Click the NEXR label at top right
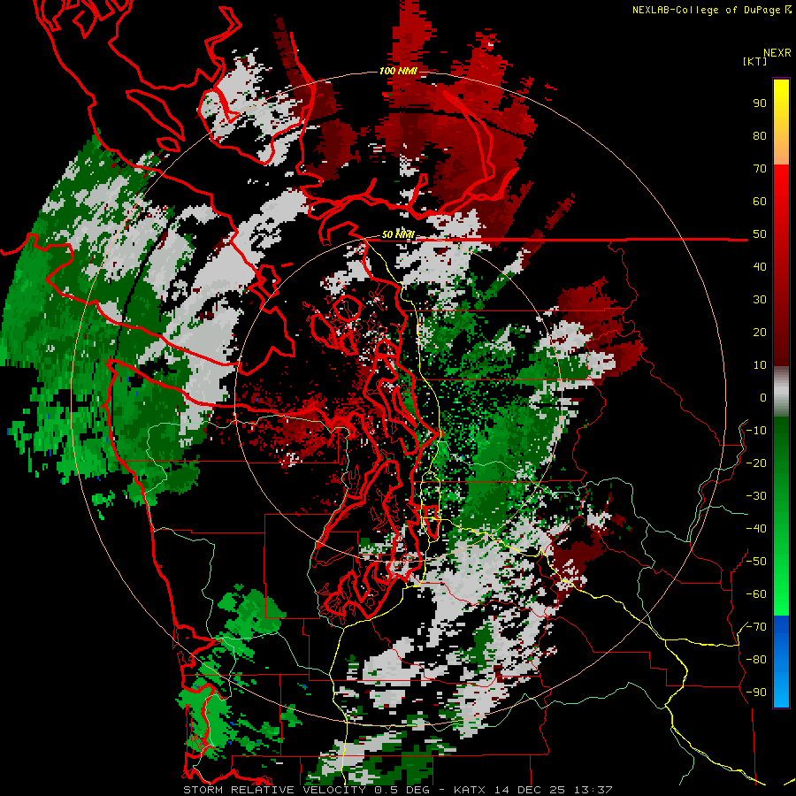Image resolution: width=796 pixels, height=796 pixels. pos(777,53)
